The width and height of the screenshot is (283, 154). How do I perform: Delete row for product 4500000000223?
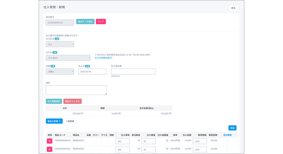(49, 149)
